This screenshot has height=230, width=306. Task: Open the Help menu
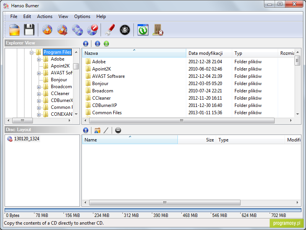[x=101, y=16]
